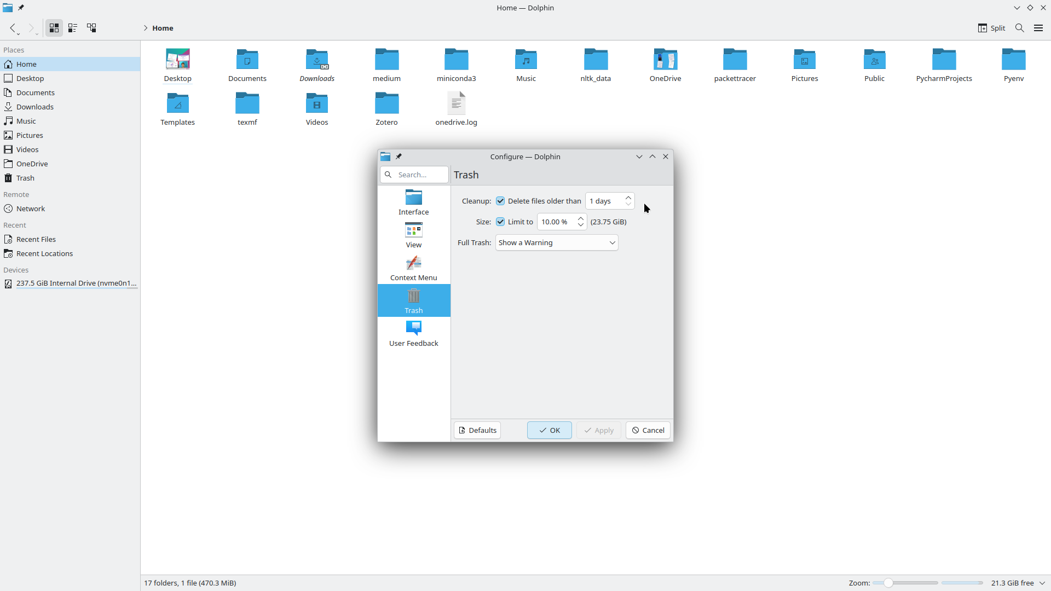Open the Dolphin search magnifier
The image size is (1051, 591).
coord(1019,28)
